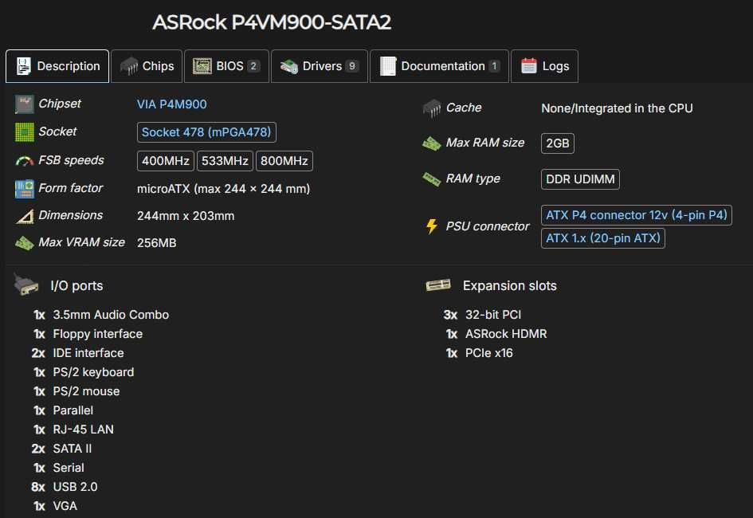This screenshot has width=753, height=518.
Task: Open the Socket 478 (mPGA478) link
Action: (x=206, y=132)
